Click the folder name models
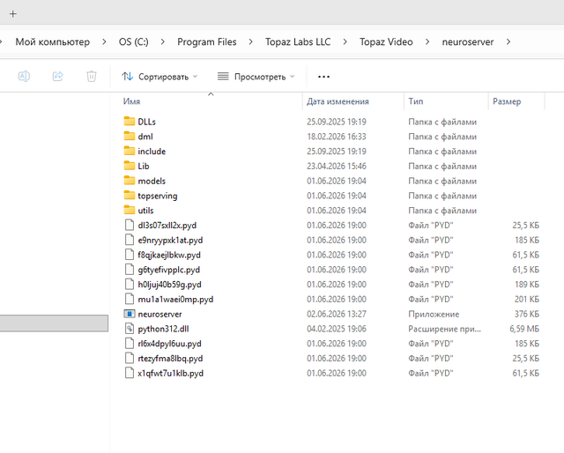The image size is (564, 453). click(152, 181)
